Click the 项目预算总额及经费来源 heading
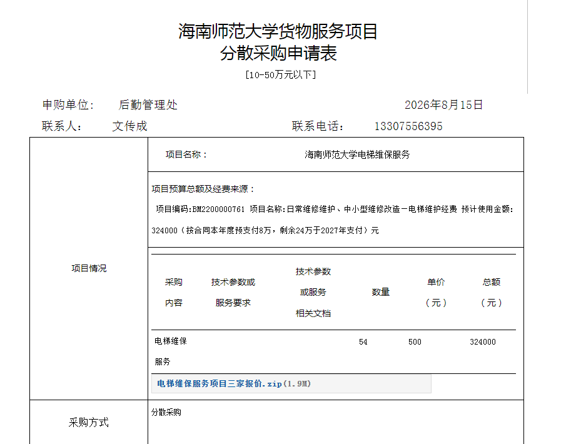The height and width of the screenshot is (444, 576). point(203,189)
